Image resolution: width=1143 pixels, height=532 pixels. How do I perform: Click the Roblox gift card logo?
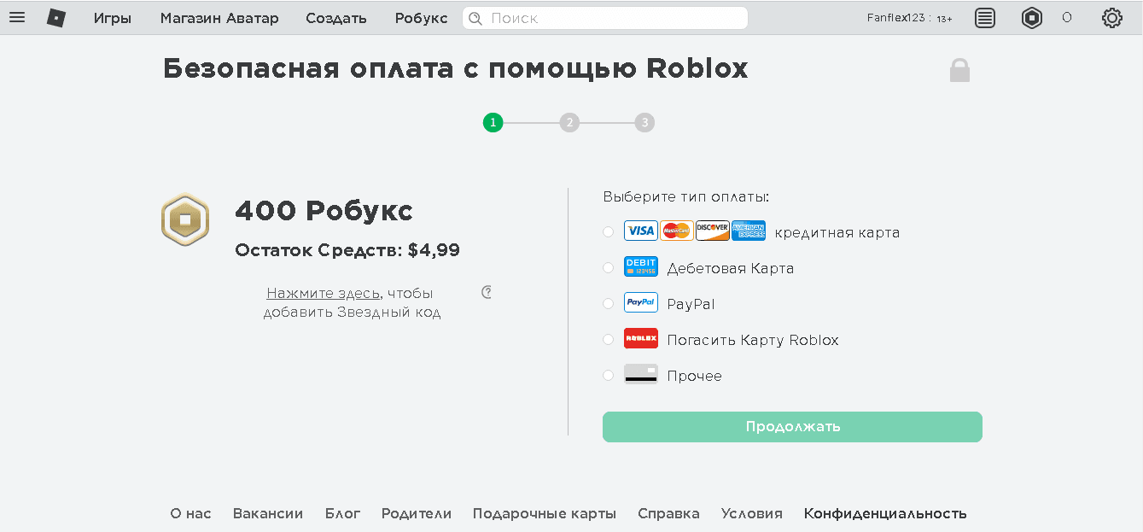[640, 339]
